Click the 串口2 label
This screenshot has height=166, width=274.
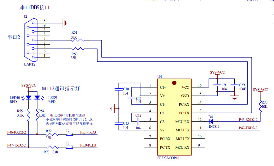[14, 37]
